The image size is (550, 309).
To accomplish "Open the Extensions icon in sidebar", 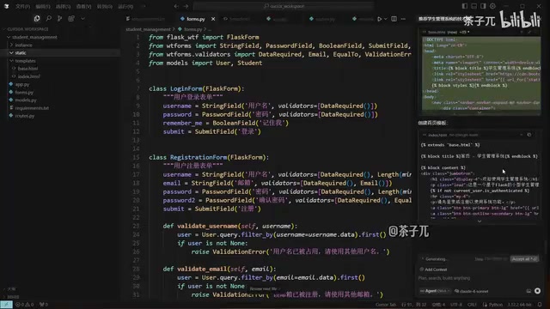I will pyautogui.click(x=71, y=18).
